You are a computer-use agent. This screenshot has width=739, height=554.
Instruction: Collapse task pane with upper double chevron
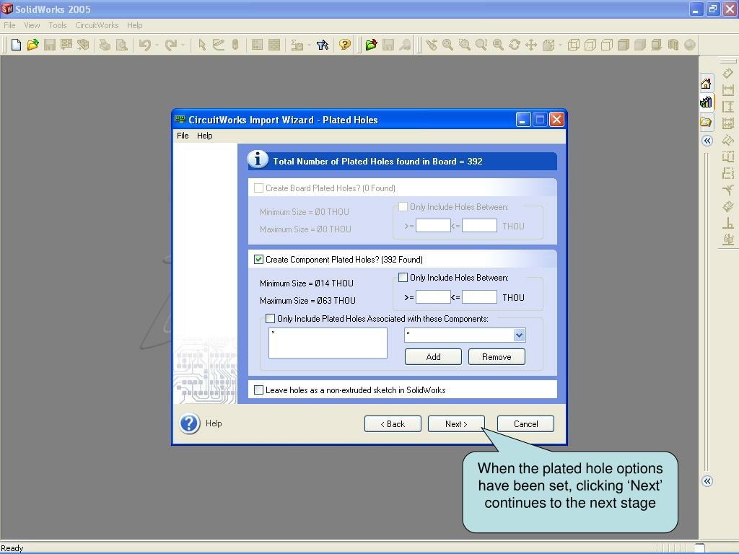tap(707, 141)
